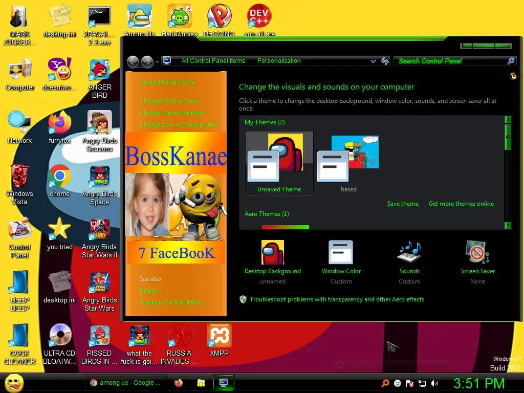Click the themes list scroll down arrow
The height and width of the screenshot is (393, 524).
[508, 226]
